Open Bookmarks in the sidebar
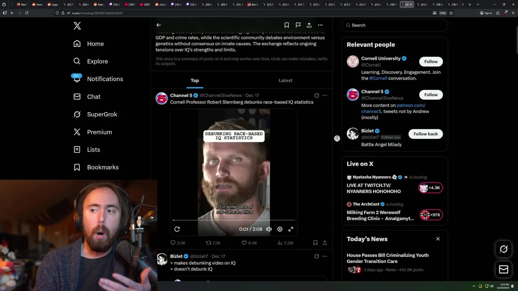The width and height of the screenshot is (518, 291). click(x=96, y=167)
